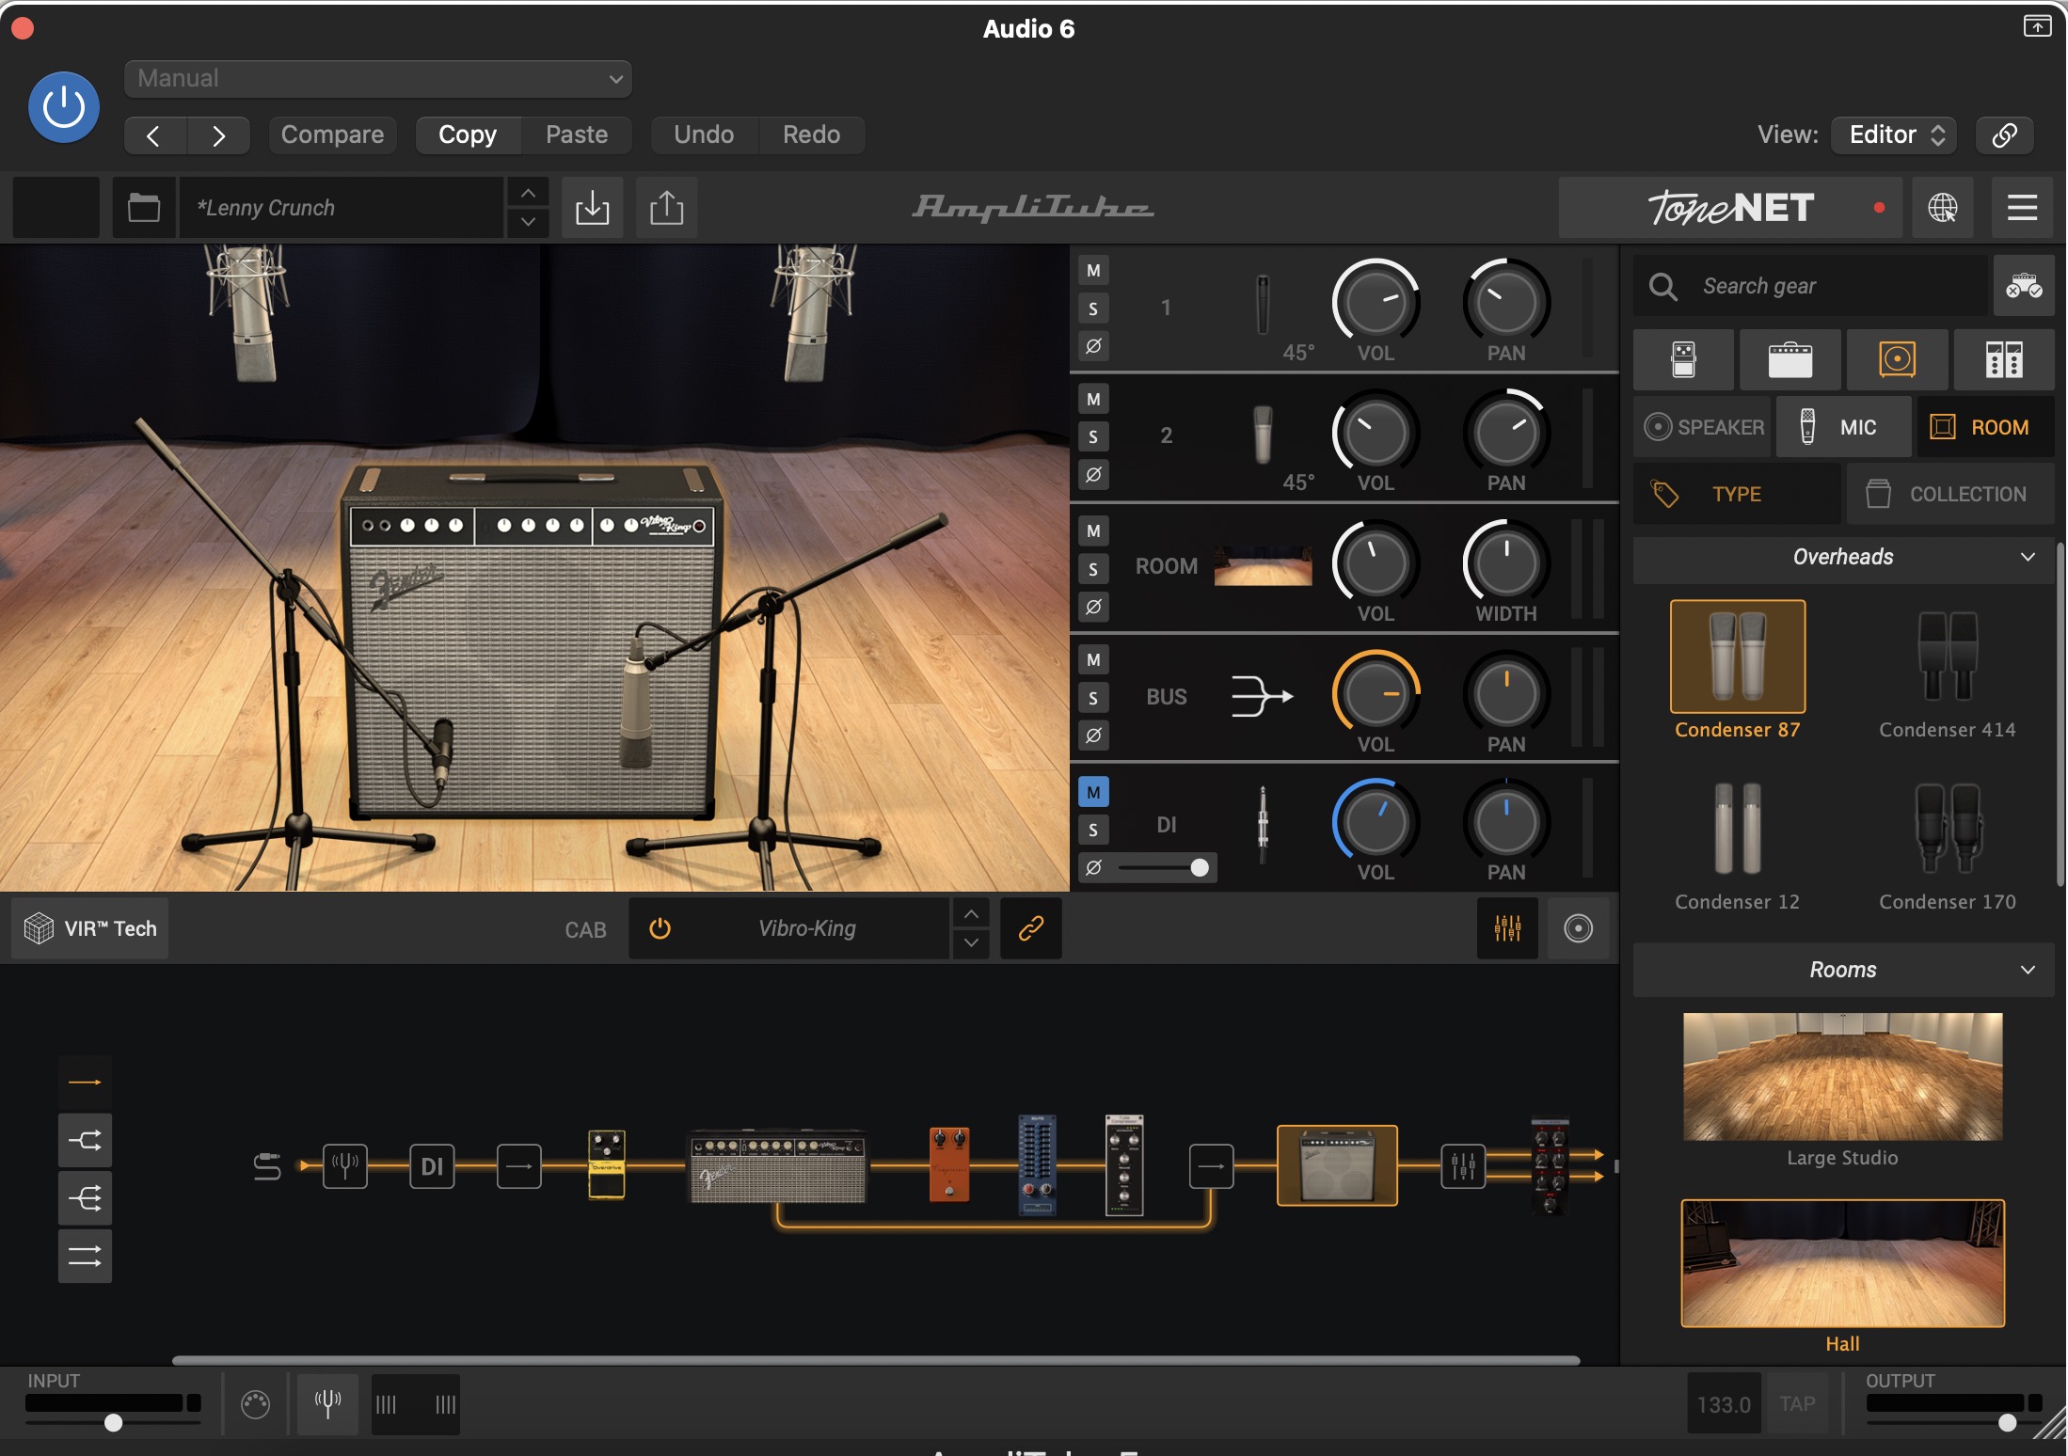Open the speaker selection circle icon
Viewport: 2068px width, 1456px height.
click(x=1578, y=928)
